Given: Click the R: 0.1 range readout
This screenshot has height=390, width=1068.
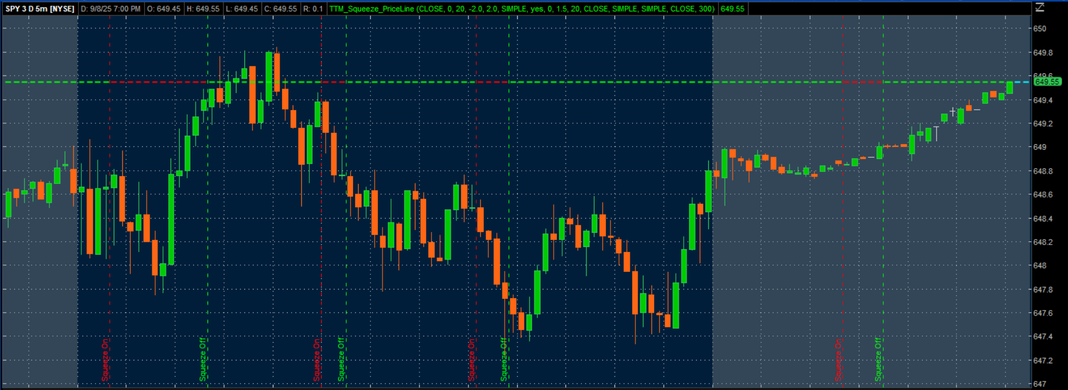Looking at the screenshot, I should pos(313,9).
